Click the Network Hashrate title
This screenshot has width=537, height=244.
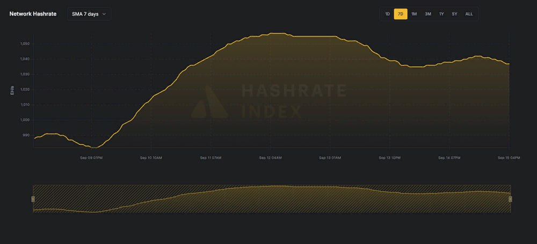coord(33,14)
